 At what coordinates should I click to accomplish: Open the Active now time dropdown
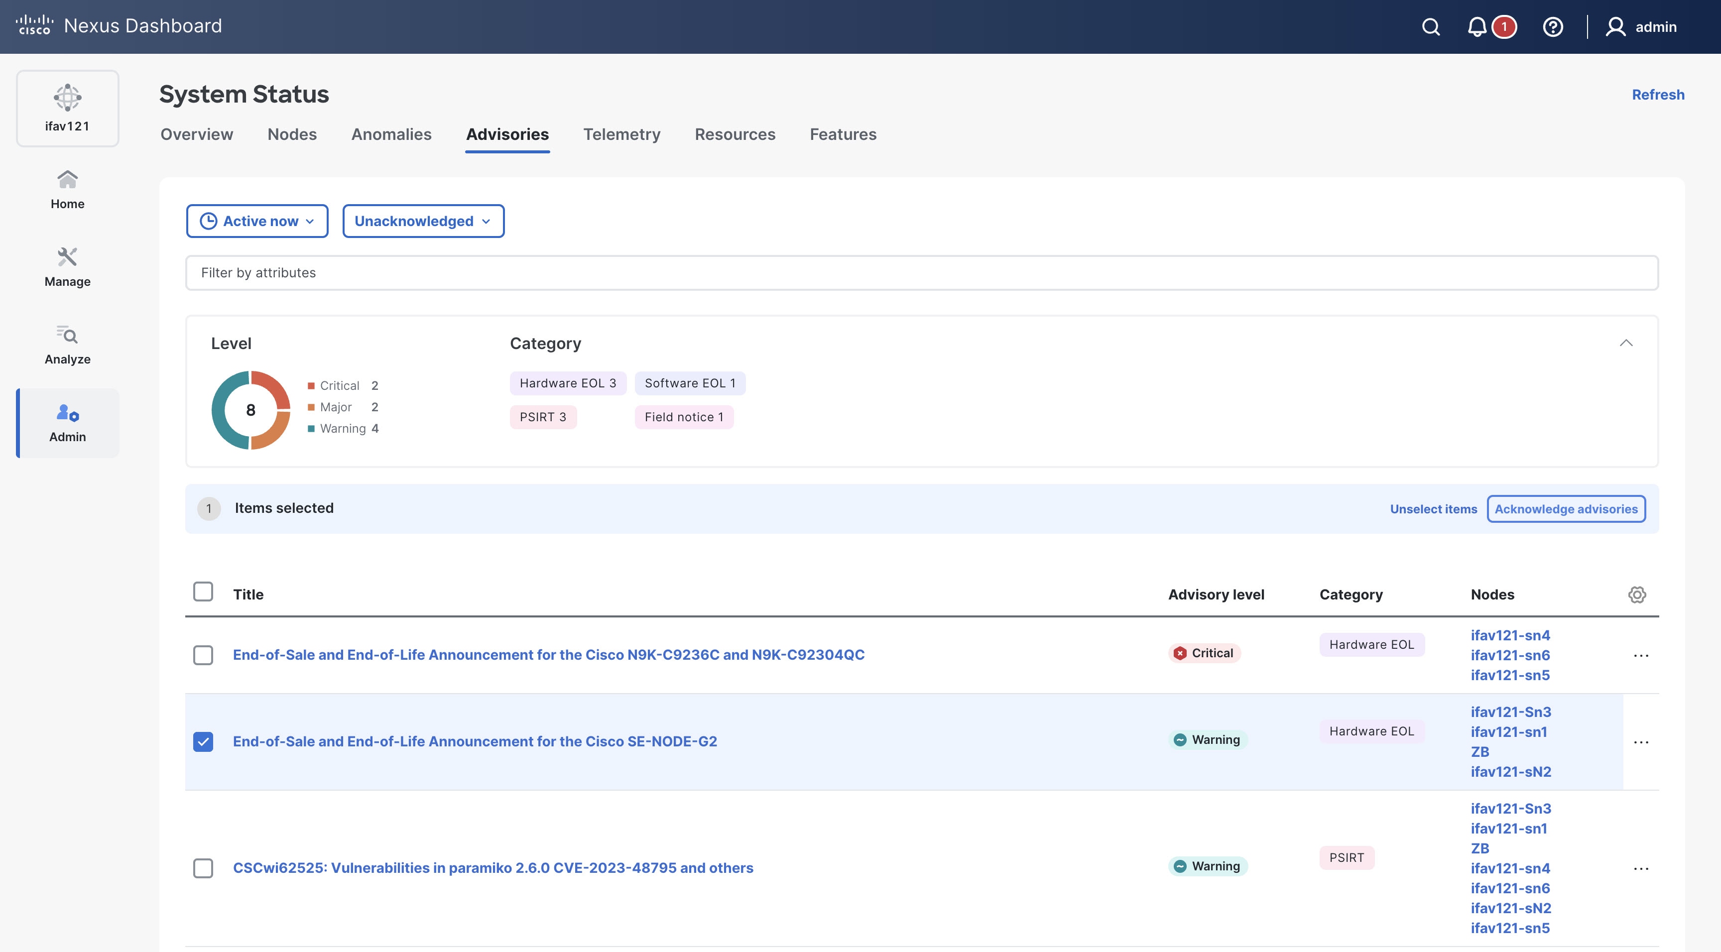tap(257, 221)
